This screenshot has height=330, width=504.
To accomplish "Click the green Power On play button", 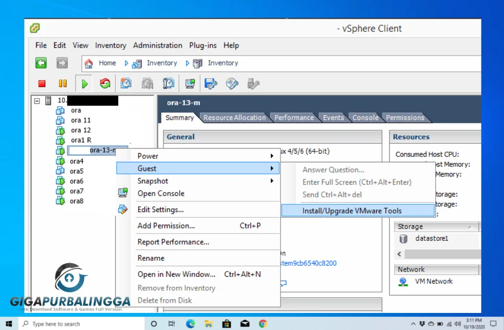I will tap(84, 84).
